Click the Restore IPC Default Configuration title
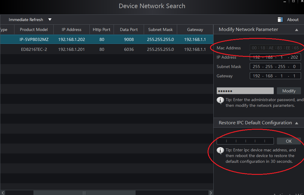 coord(255,123)
